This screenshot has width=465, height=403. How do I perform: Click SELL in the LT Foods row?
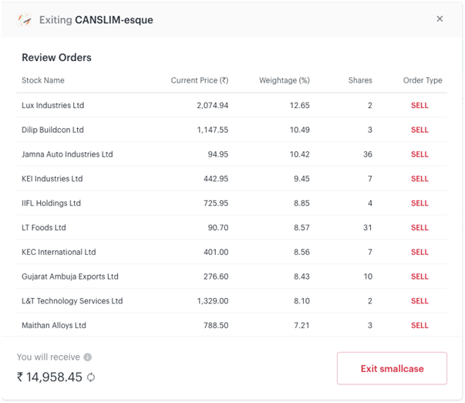pyautogui.click(x=420, y=228)
